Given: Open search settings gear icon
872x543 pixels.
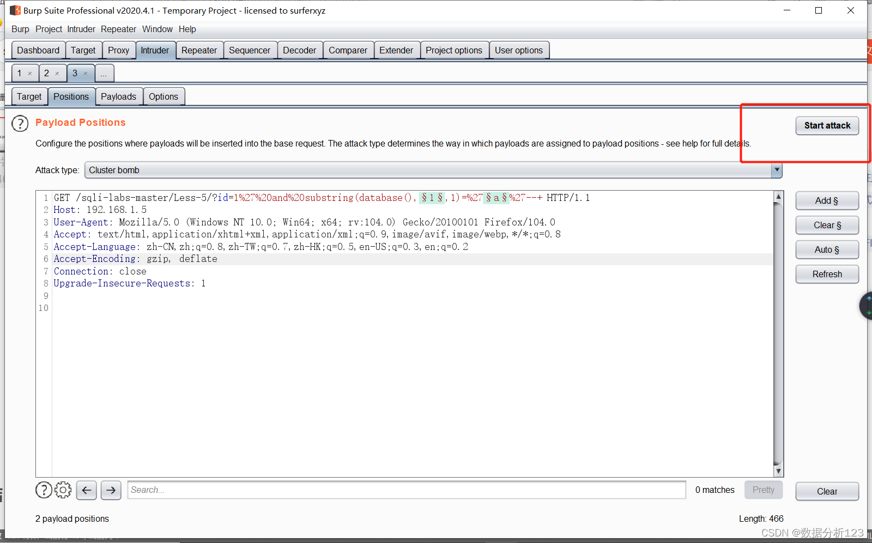Looking at the screenshot, I should (63, 490).
